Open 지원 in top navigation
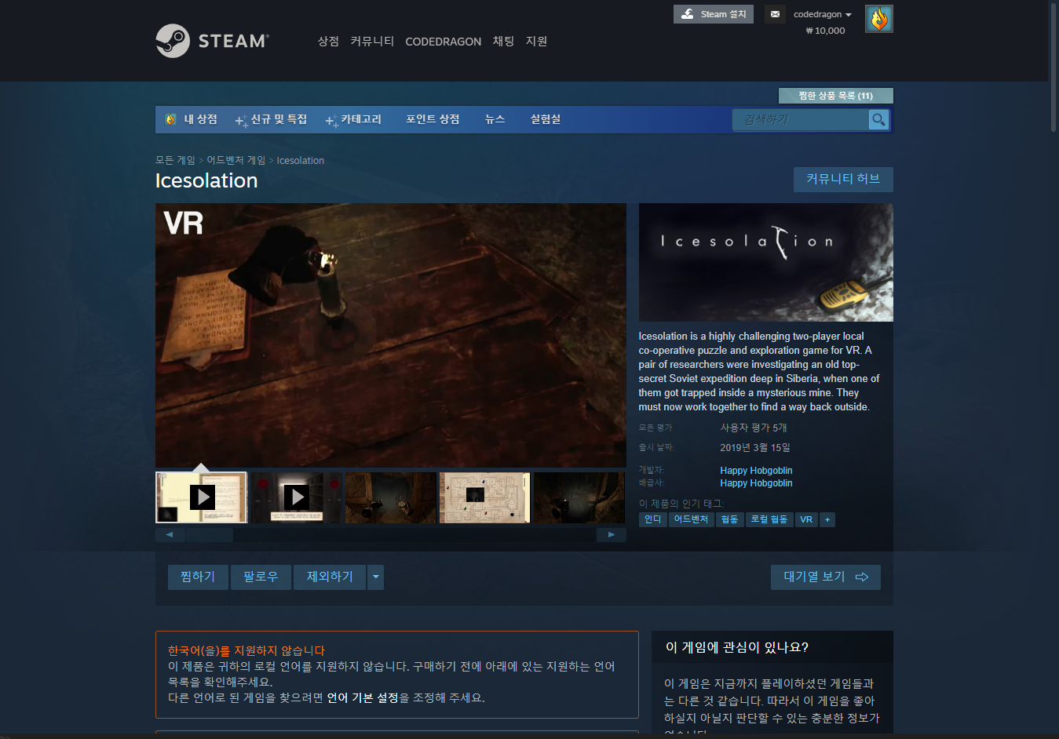Screen dimensions: 1059x739 coord(536,41)
